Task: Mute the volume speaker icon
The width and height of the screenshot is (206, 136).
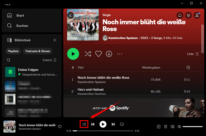Action: click(x=179, y=127)
